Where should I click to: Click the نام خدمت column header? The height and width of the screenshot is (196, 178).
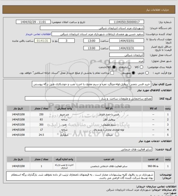tap(109, 159)
